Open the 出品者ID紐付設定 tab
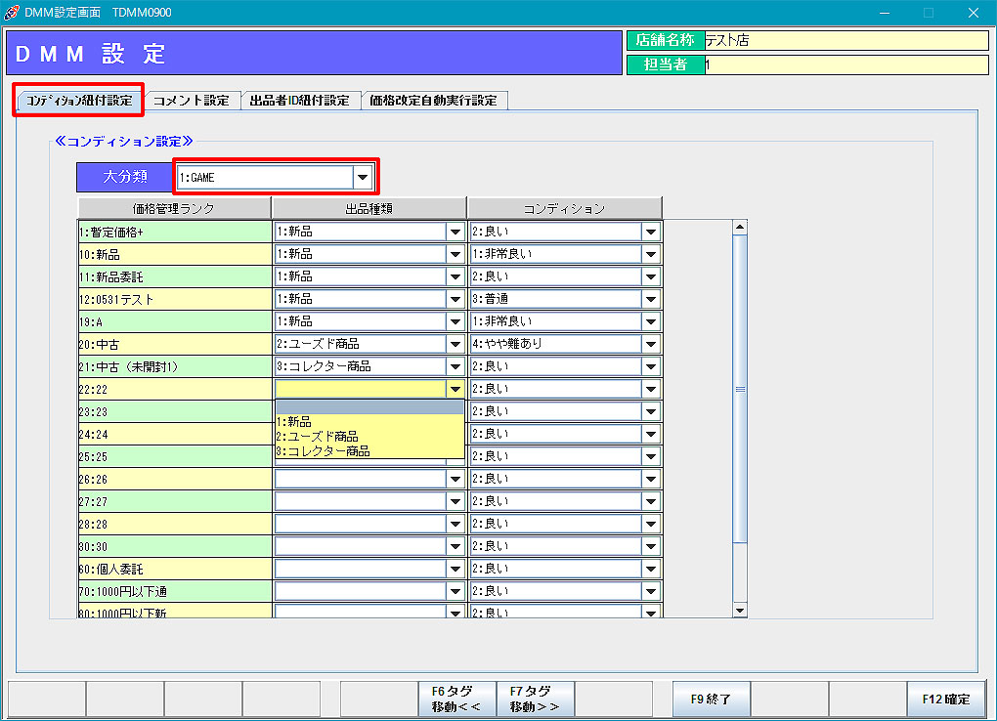Image resolution: width=997 pixels, height=721 pixels. click(299, 101)
